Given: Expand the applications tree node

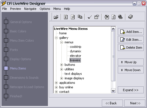Looking at the screenshot, I should click(x=56, y=83).
